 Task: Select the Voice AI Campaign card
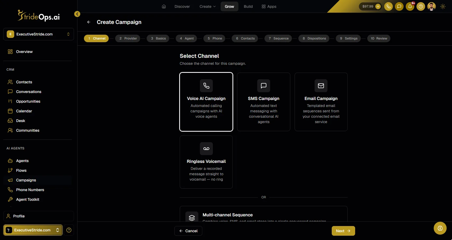click(206, 102)
